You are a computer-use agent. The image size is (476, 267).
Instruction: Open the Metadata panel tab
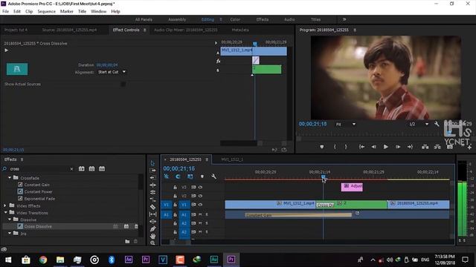coord(240,30)
